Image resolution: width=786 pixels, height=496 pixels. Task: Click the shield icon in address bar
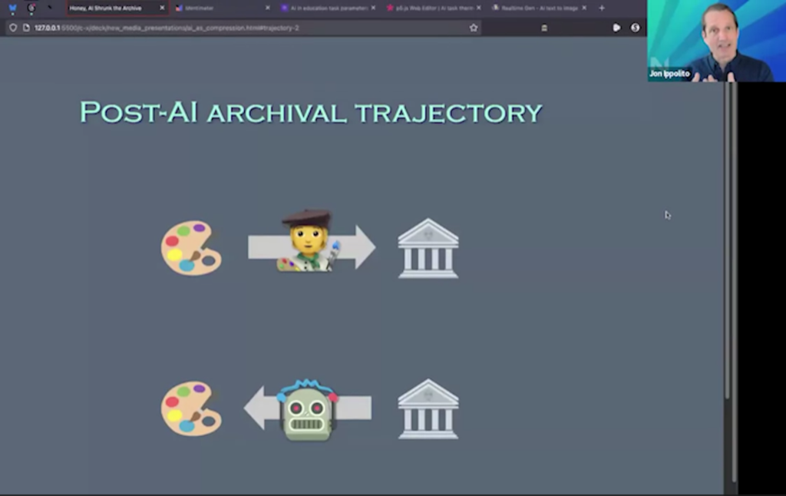tap(13, 28)
